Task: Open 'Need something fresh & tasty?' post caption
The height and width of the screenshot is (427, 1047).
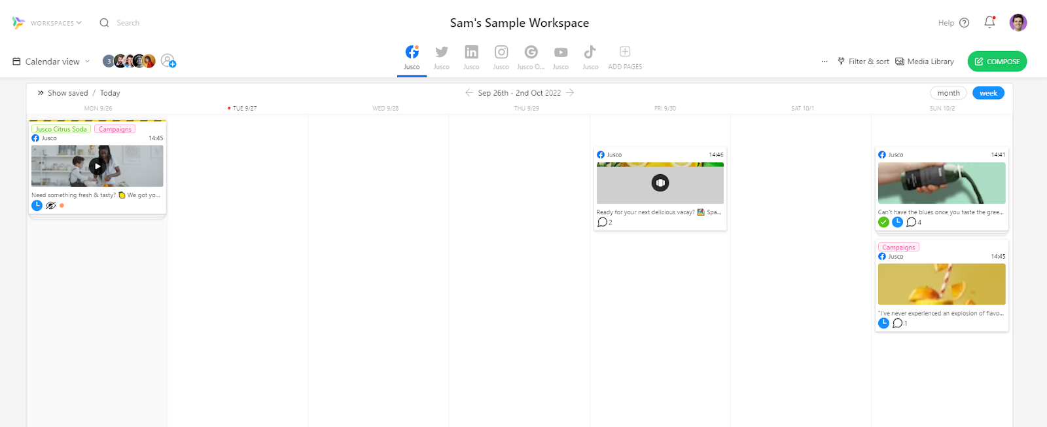Action: pos(96,195)
